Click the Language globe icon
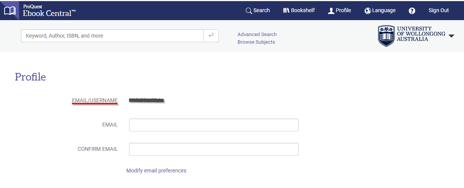 368,11
